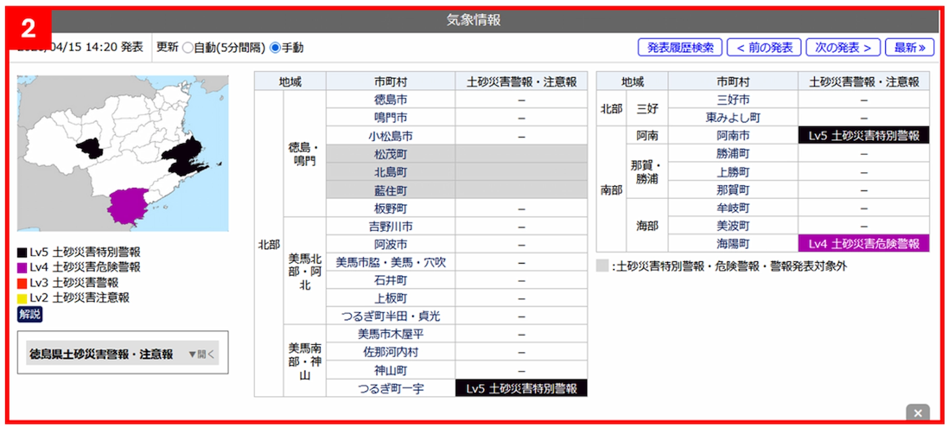Select 阿波市 row

click(456, 244)
